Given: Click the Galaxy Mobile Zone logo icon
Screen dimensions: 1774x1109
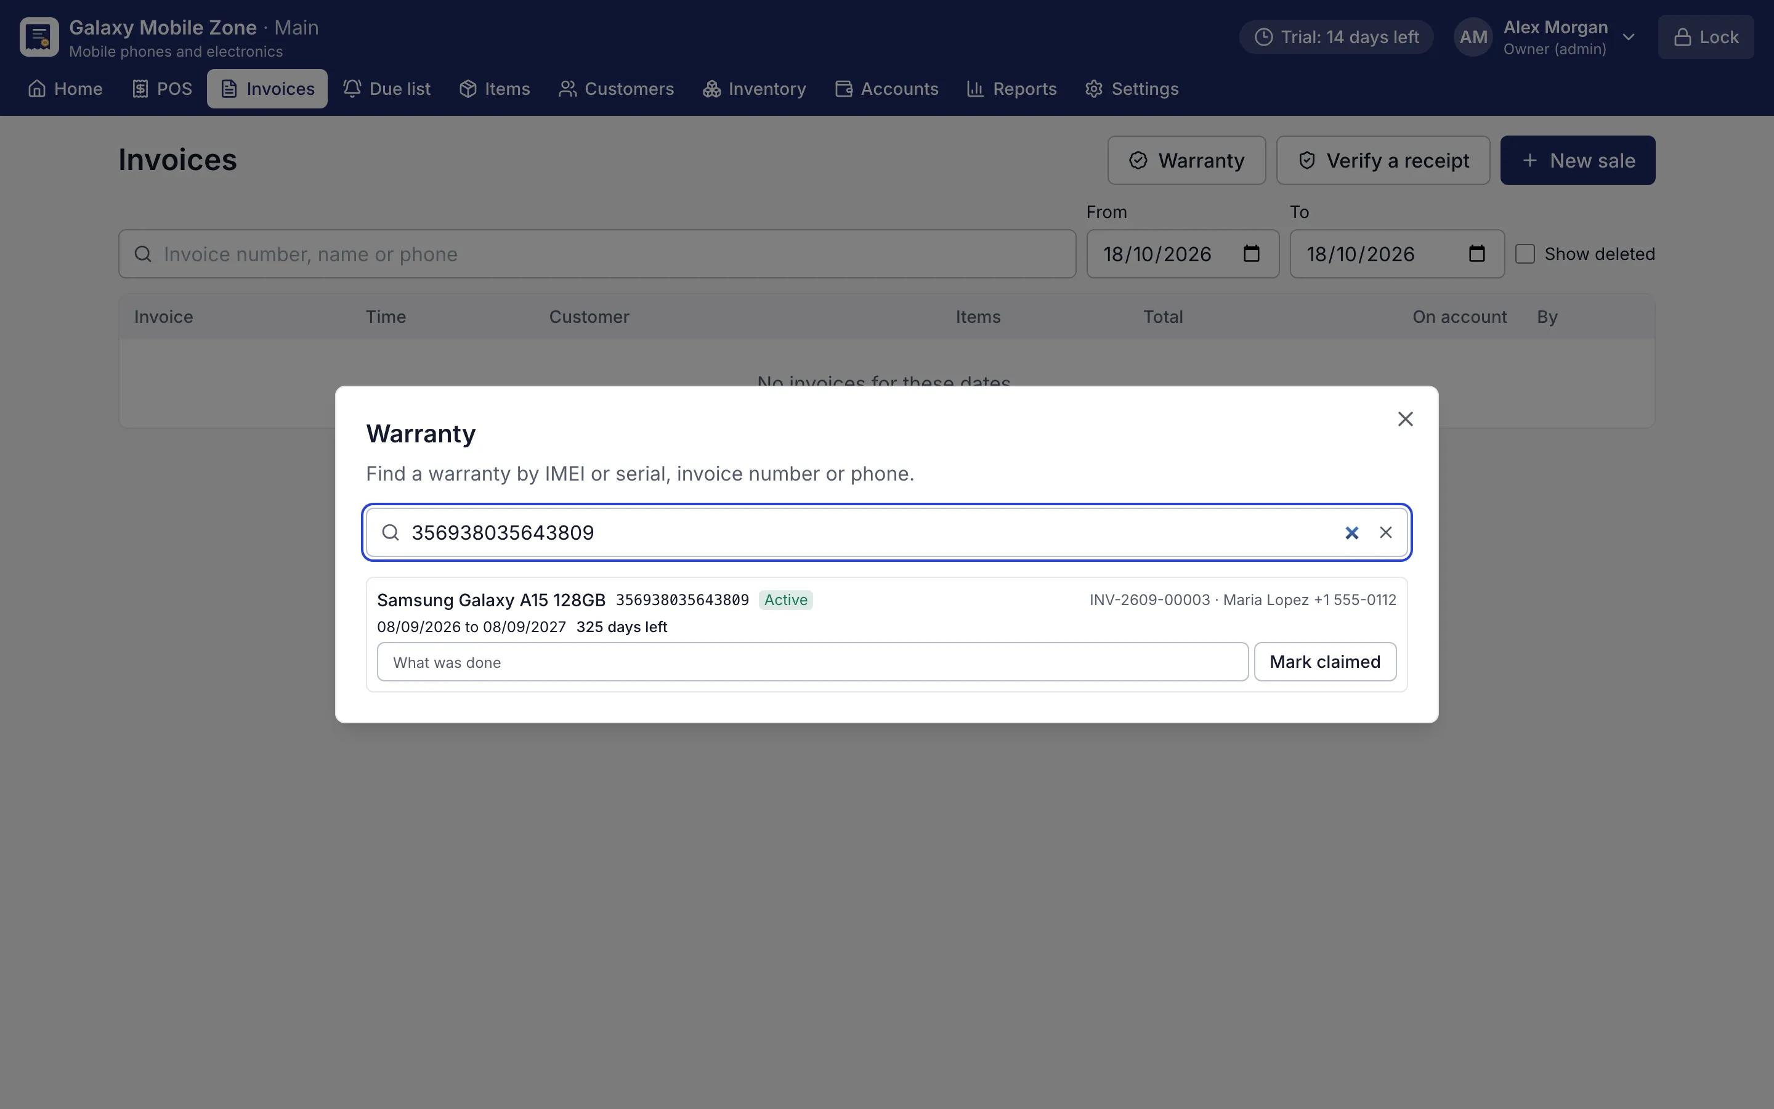Looking at the screenshot, I should click(x=39, y=37).
